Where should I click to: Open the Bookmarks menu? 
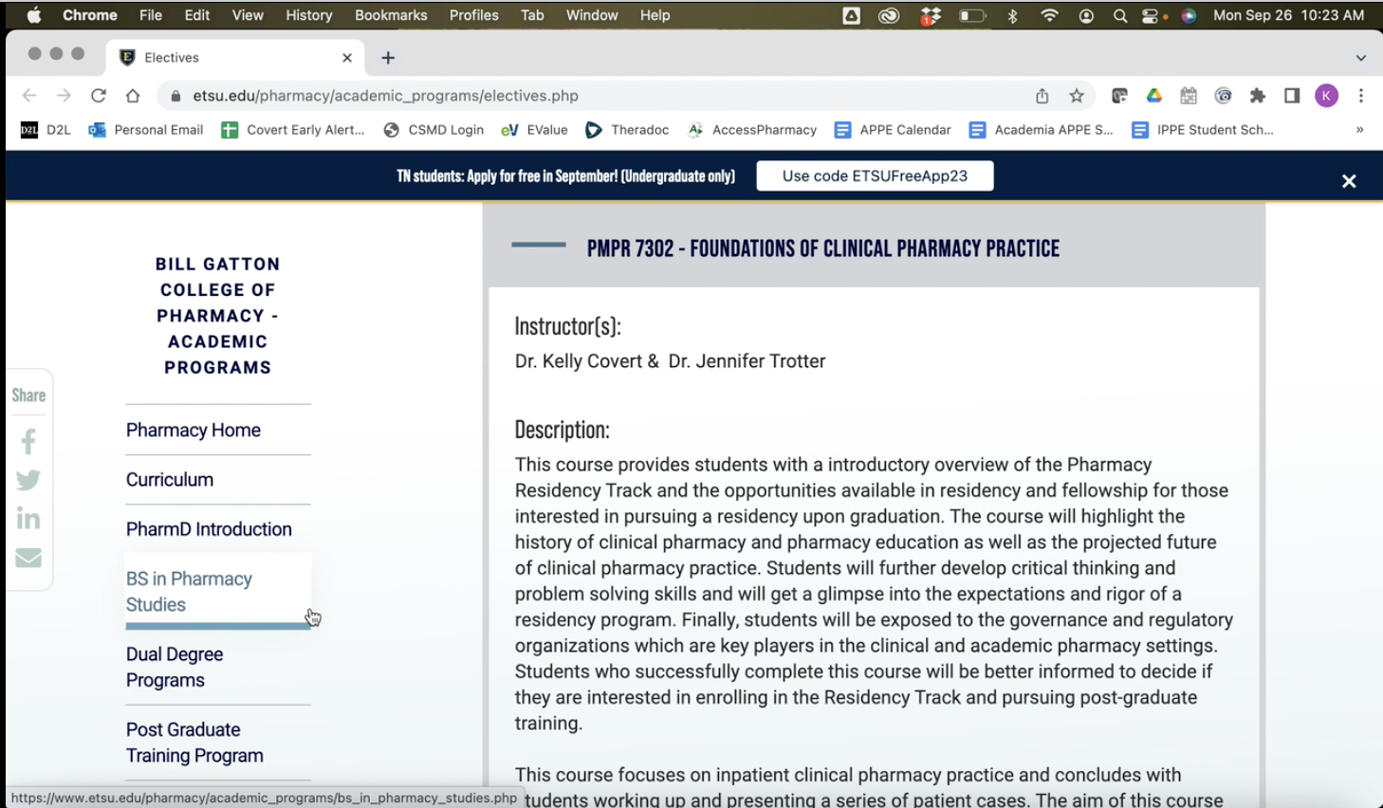click(x=390, y=15)
